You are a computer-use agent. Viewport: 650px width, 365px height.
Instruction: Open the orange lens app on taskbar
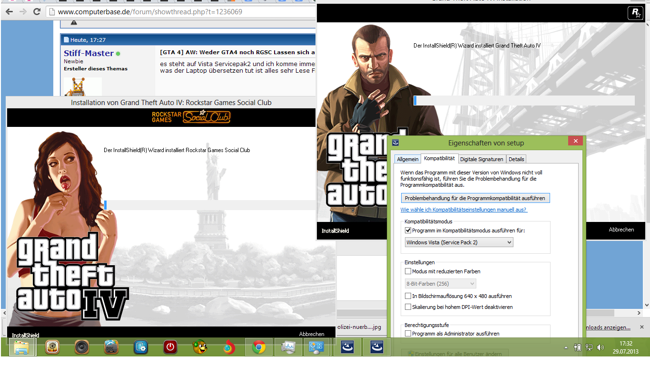52,348
